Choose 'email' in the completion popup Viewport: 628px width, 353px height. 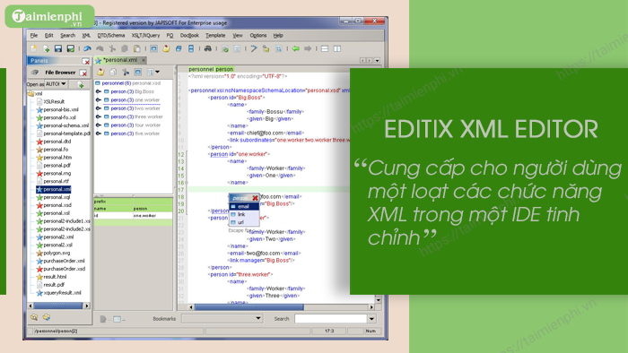244,207
